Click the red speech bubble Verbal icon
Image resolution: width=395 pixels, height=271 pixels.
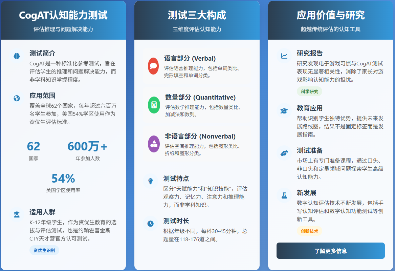pyautogui.click(x=153, y=66)
